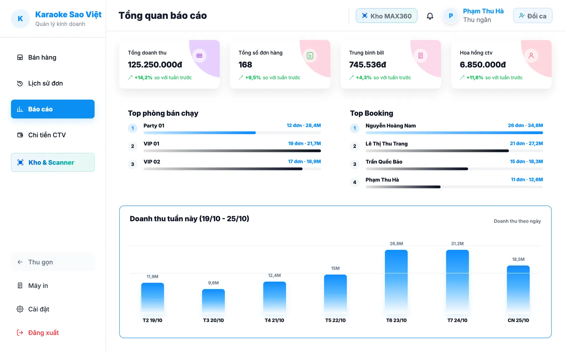Go to Lịch sử đơn page
Screen dimensions: 565x353
(53, 83)
